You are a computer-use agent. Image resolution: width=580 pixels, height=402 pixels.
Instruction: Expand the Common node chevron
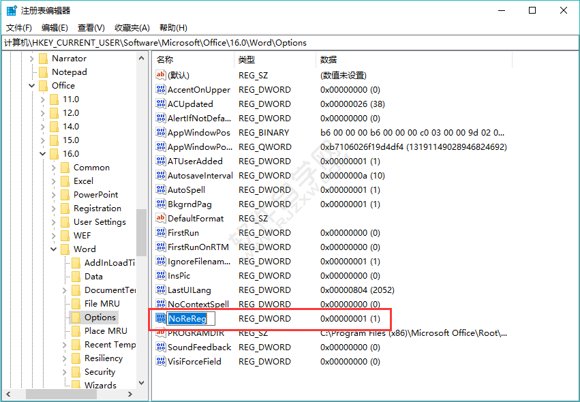coord(53,167)
